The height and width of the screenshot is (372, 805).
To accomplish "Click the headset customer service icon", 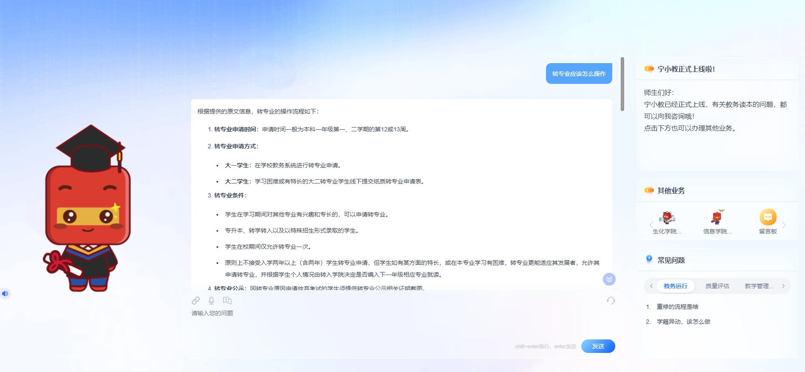I will (611, 300).
